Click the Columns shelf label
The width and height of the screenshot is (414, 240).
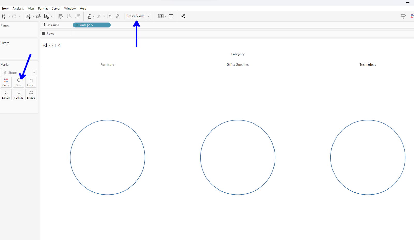53,25
